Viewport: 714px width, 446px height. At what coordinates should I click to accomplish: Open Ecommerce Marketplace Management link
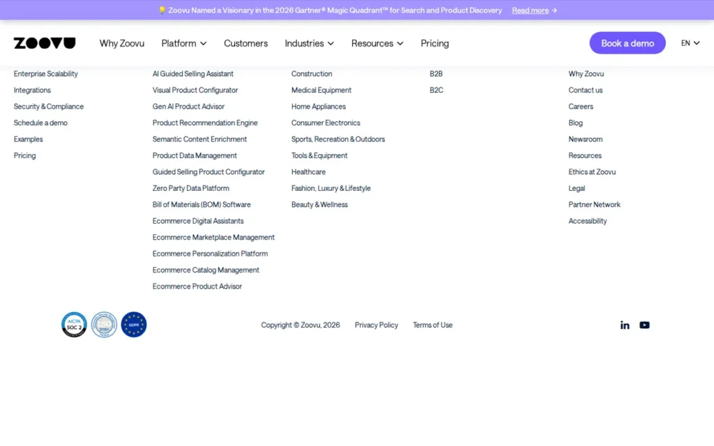(x=213, y=238)
